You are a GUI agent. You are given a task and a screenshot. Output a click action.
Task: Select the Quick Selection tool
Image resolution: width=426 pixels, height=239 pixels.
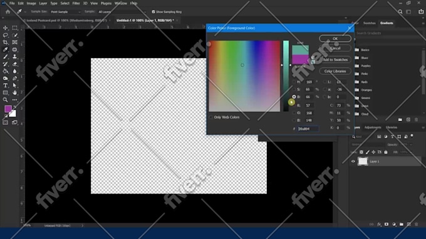click(x=14, y=35)
